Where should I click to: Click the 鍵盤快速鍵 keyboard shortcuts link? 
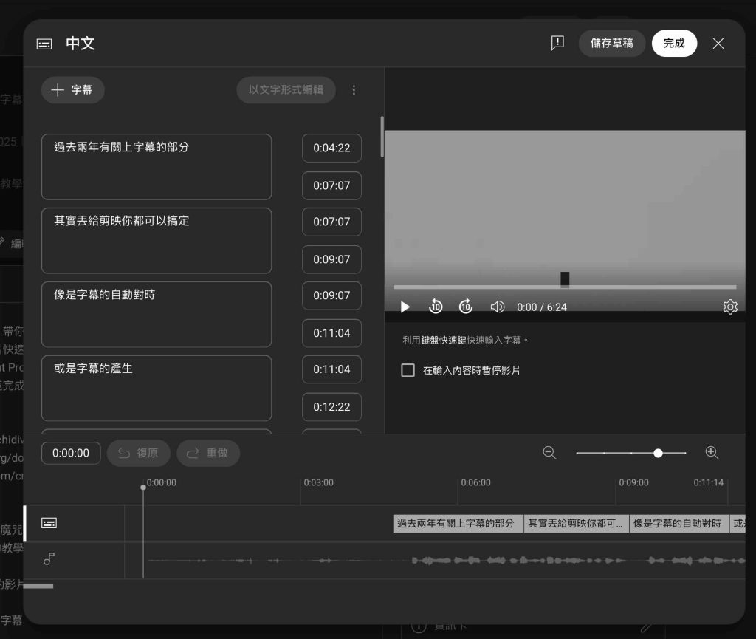[x=444, y=341]
